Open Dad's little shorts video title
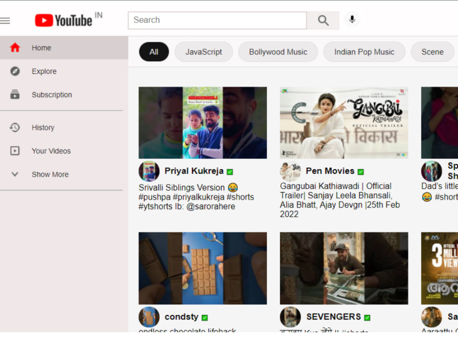Viewport: 458px width, 343px height. [x=440, y=191]
